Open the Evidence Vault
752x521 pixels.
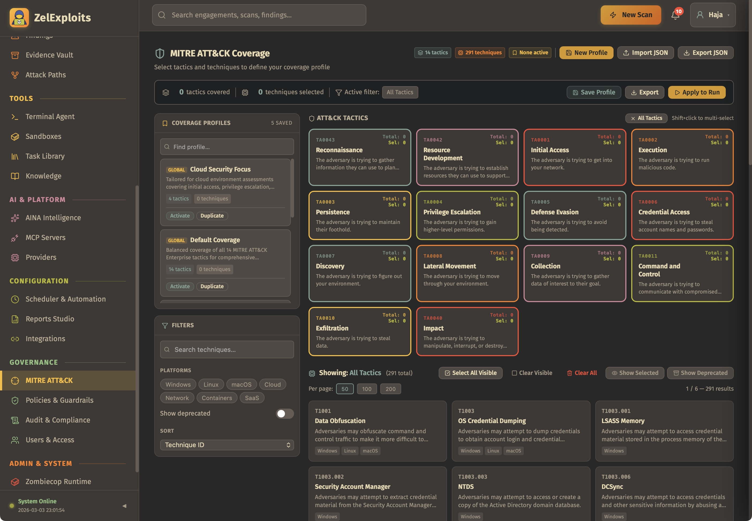coord(49,55)
